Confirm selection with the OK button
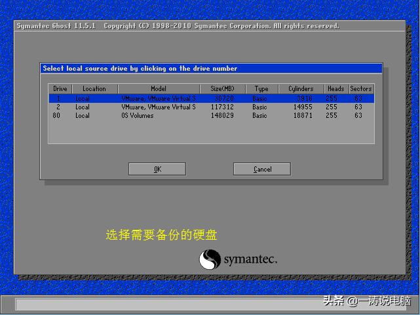The width and height of the screenshot is (420, 315). 157,169
